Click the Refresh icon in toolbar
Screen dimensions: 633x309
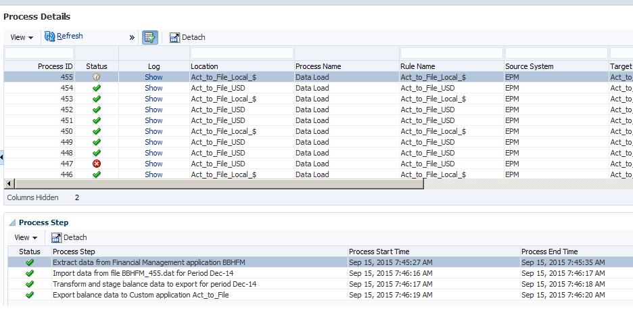(49, 37)
